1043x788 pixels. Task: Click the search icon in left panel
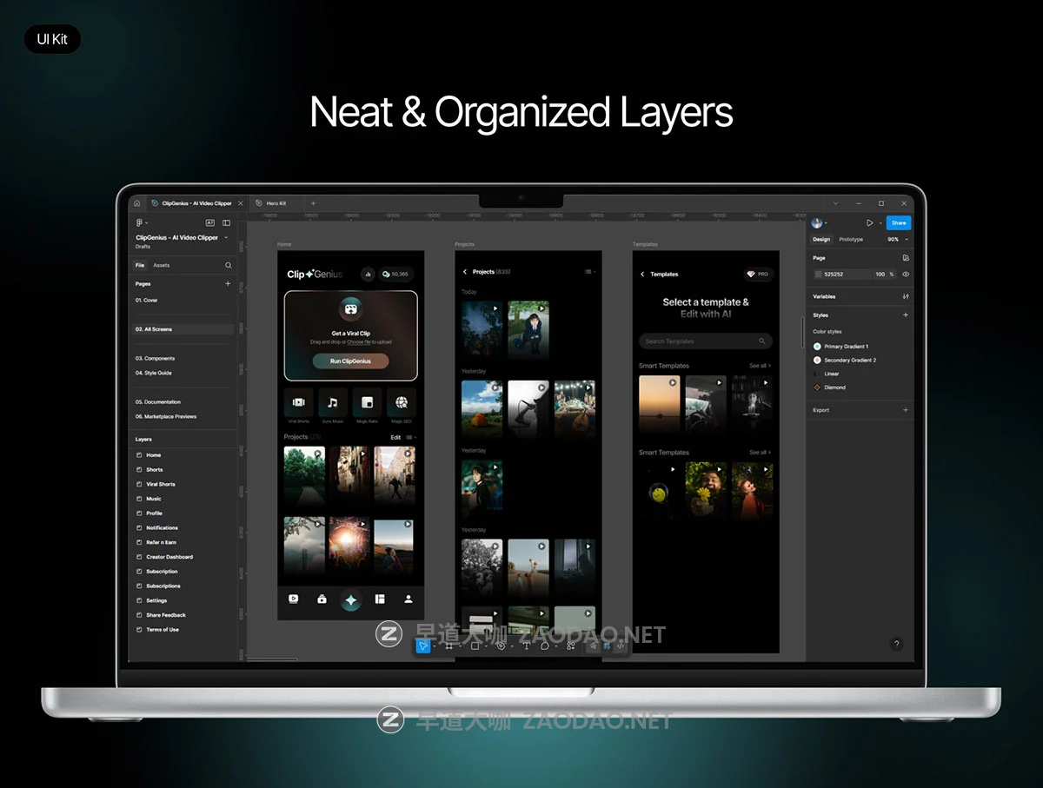pyautogui.click(x=229, y=265)
